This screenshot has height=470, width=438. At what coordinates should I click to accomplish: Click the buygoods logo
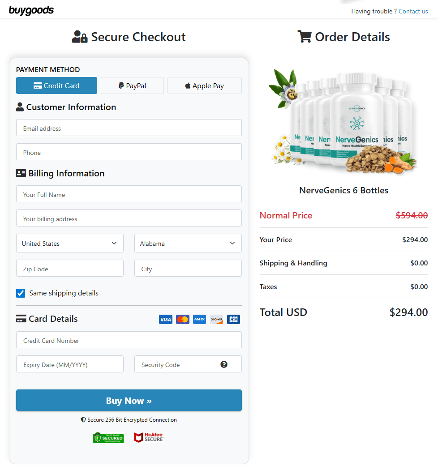pos(31,10)
